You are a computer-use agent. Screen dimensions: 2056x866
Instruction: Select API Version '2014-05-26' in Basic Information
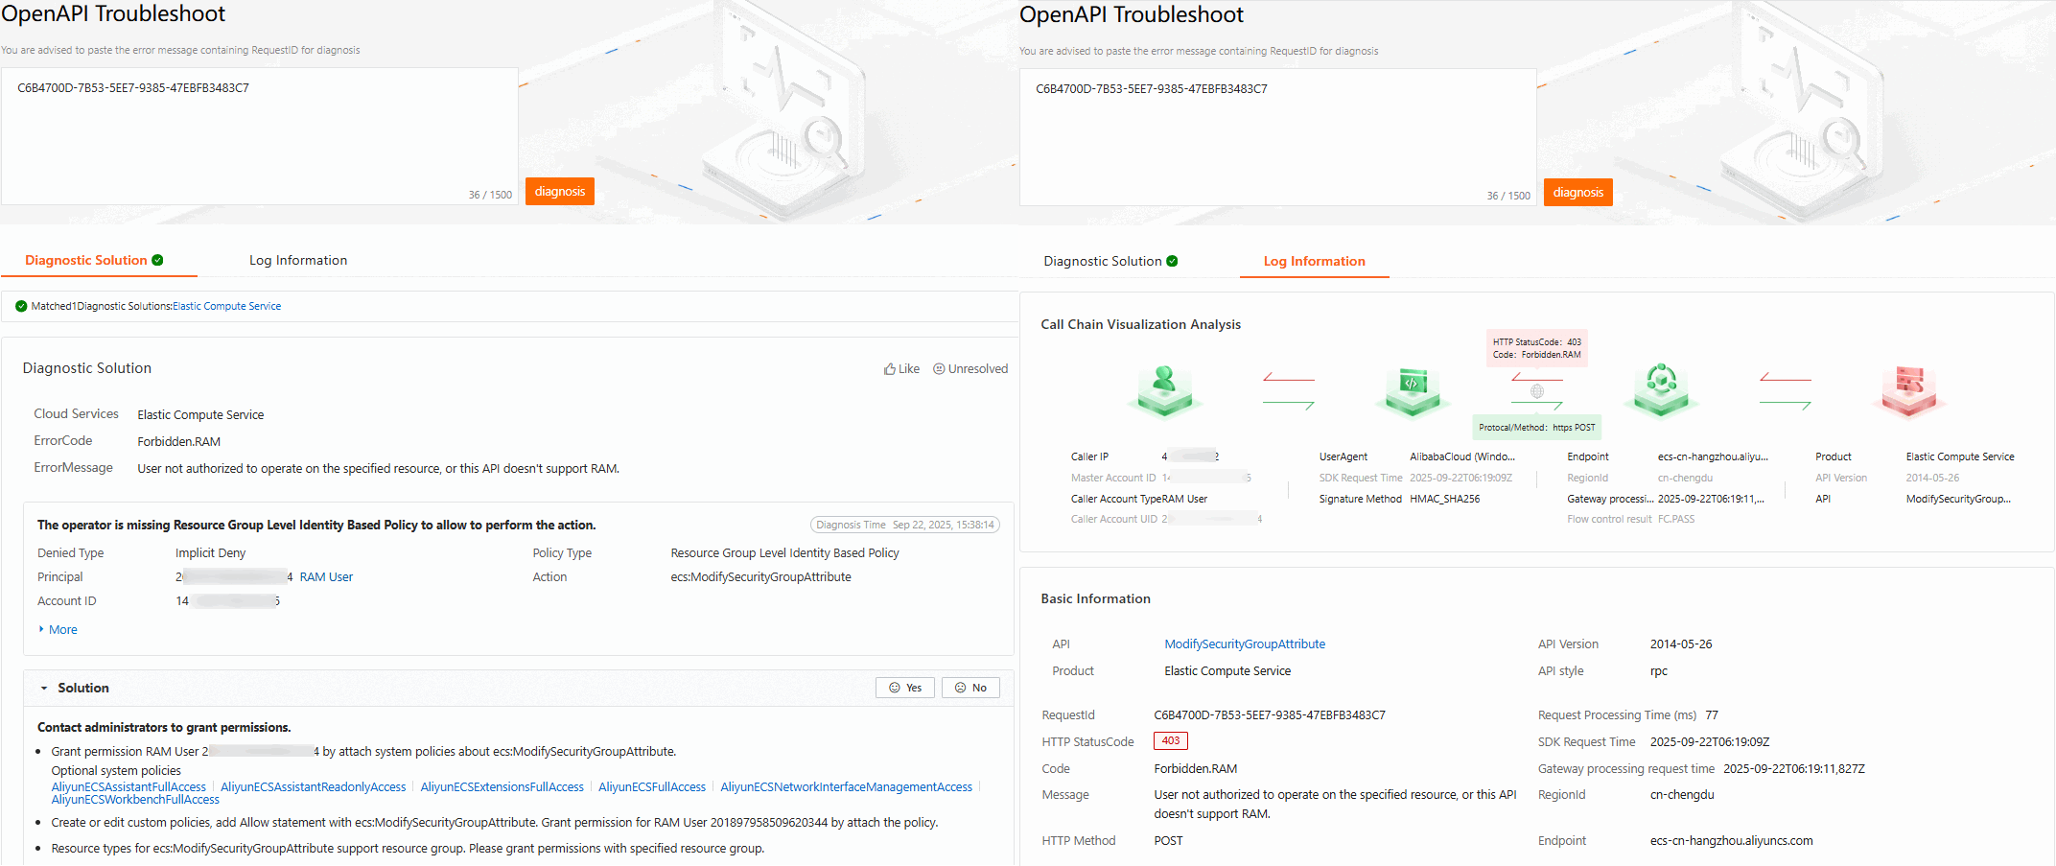tap(1681, 644)
